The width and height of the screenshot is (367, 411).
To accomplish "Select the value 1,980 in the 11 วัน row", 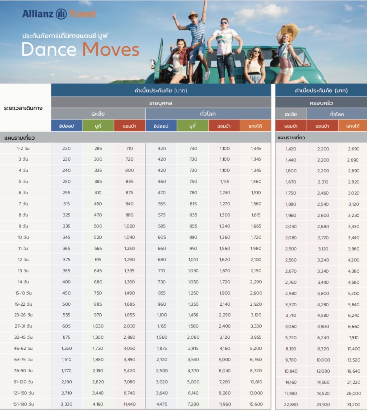I will tap(256, 248).
